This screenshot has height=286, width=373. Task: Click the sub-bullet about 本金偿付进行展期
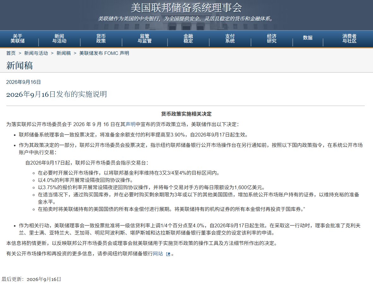[x=172, y=209]
